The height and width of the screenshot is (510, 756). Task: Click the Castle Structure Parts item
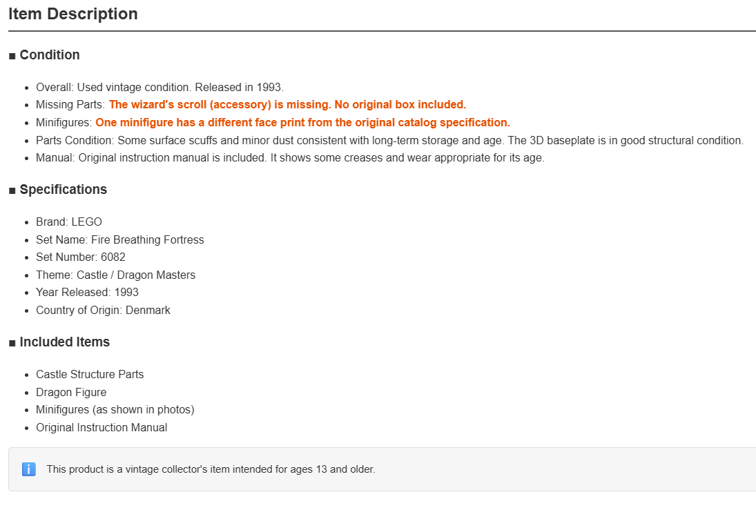(x=90, y=374)
